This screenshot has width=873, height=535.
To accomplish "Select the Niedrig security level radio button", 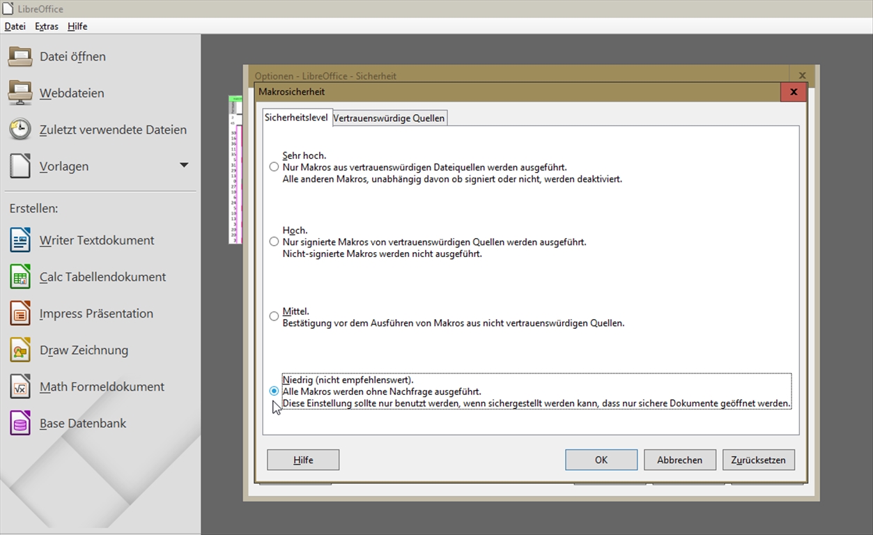I will point(274,391).
